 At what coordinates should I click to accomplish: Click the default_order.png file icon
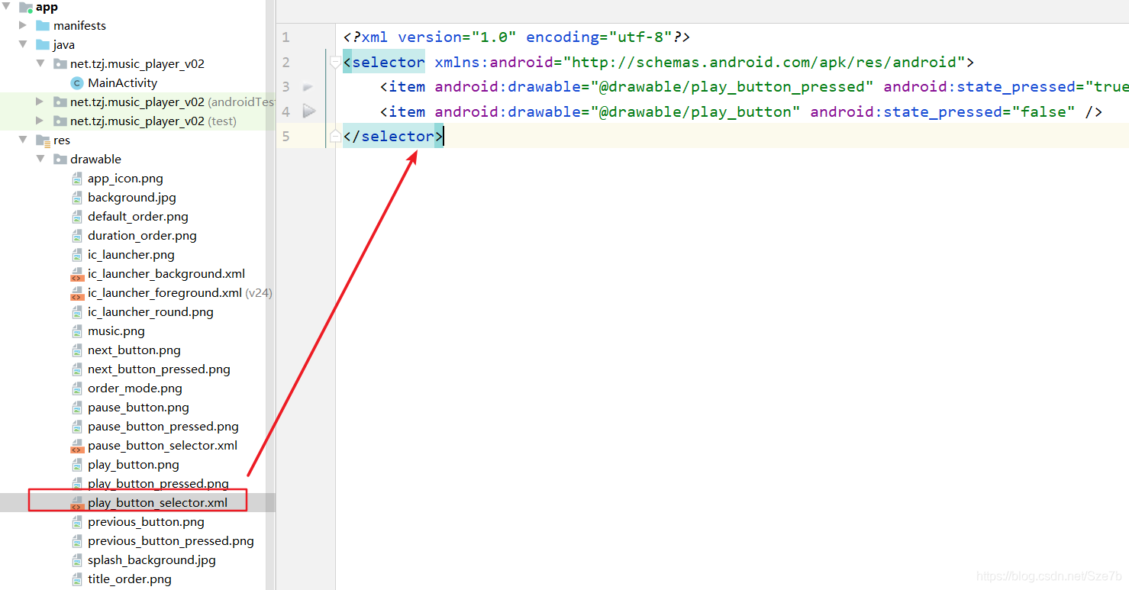77,217
